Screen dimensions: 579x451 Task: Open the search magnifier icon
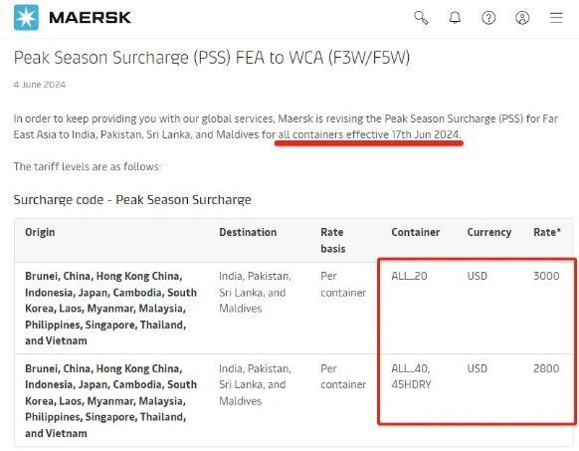[421, 17]
